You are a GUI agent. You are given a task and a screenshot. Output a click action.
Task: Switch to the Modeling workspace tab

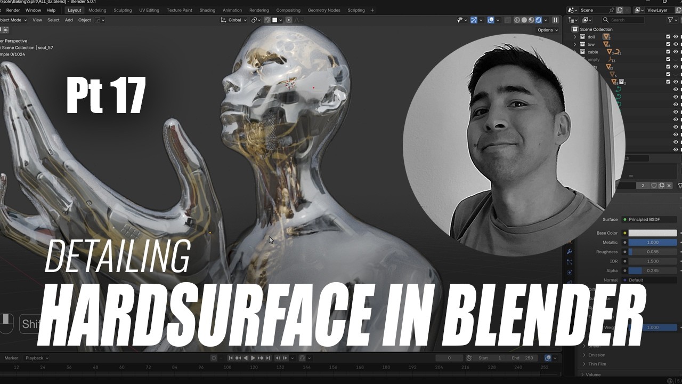[x=98, y=10]
